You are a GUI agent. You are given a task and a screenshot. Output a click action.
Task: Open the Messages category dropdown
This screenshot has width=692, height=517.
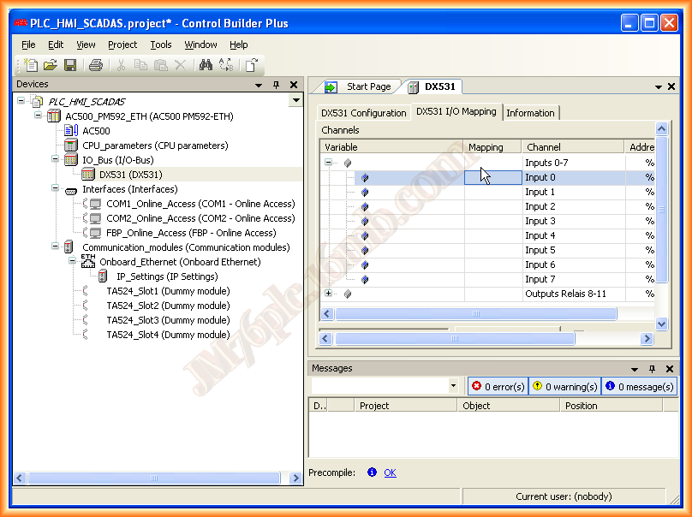pos(453,387)
